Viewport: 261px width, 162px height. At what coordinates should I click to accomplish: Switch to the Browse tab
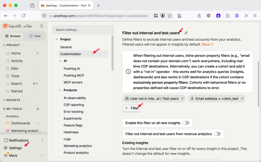pos(13,36)
